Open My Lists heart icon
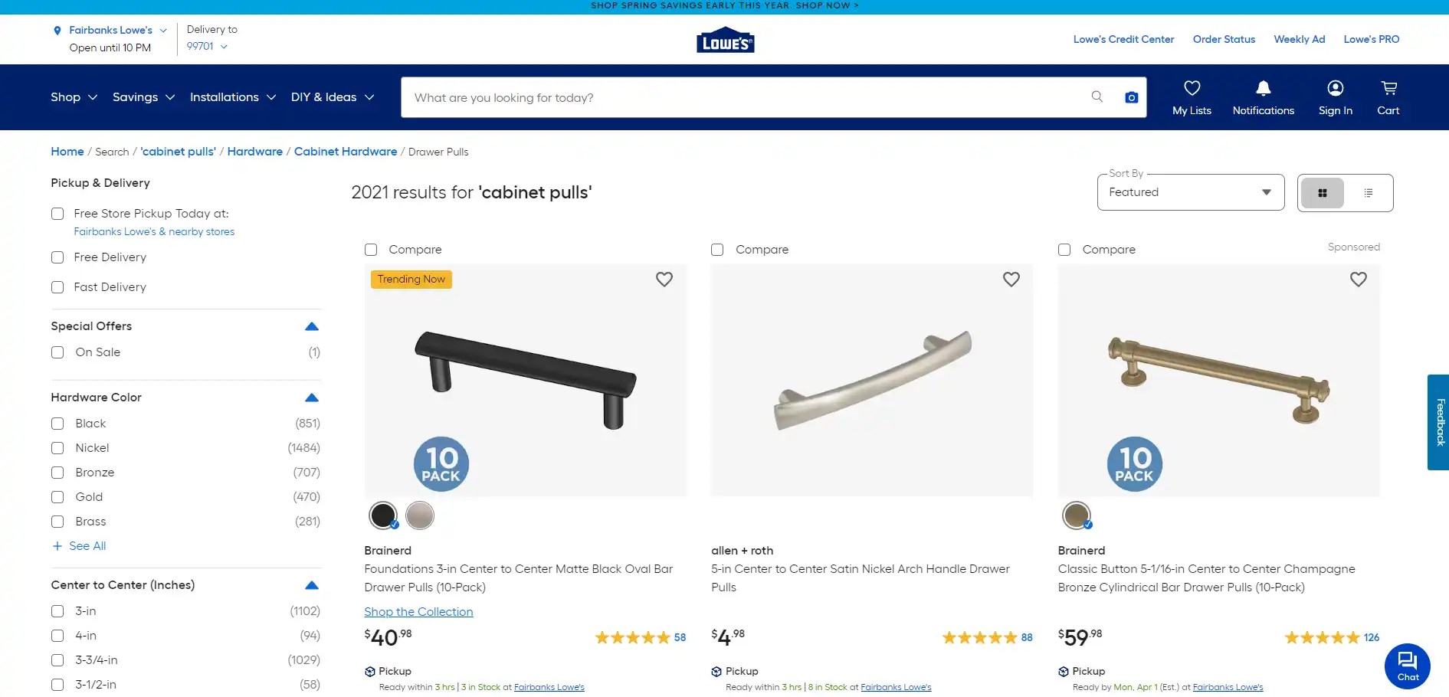The height and width of the screenshot is (697, 1449). [1192, 87]
